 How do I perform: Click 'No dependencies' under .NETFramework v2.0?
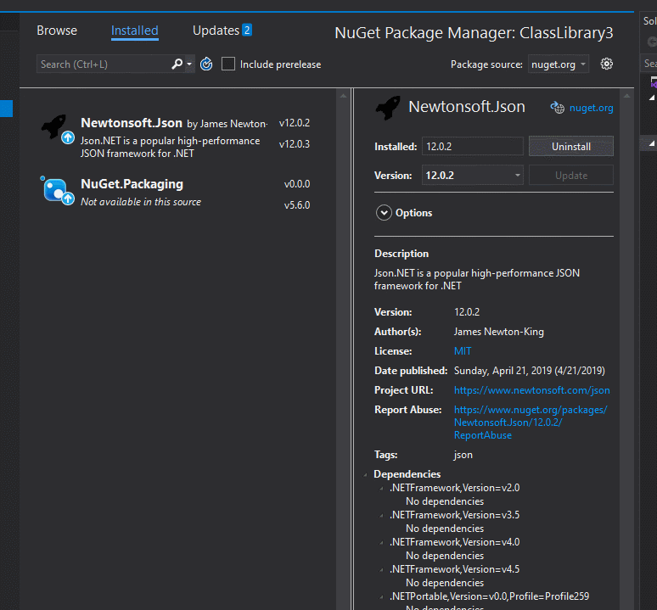click(445, 501)
